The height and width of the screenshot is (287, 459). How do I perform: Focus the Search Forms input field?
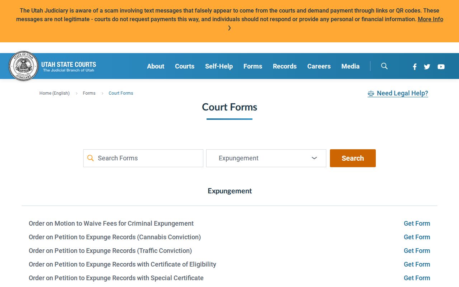pos(143,158)
